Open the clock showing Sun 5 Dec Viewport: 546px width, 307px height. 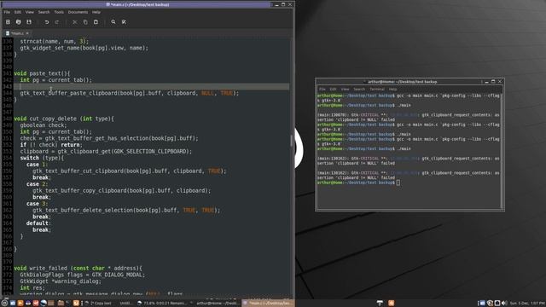pos(527,304)
